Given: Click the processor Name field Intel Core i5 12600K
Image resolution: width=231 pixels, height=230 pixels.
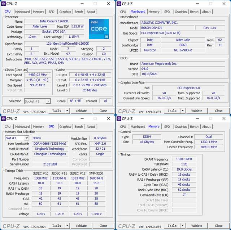Looking at the screenshot, I should click(x=54, y=21).
